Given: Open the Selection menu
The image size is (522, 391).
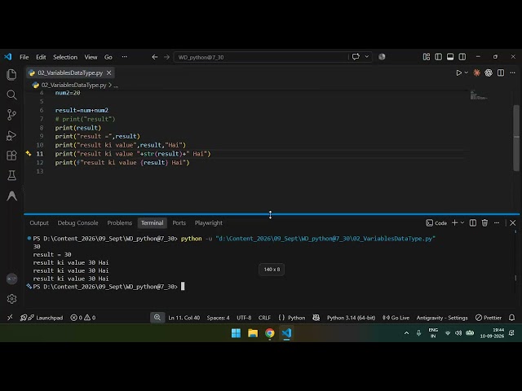Looking at the screenshot, I should tap(65, 57).
